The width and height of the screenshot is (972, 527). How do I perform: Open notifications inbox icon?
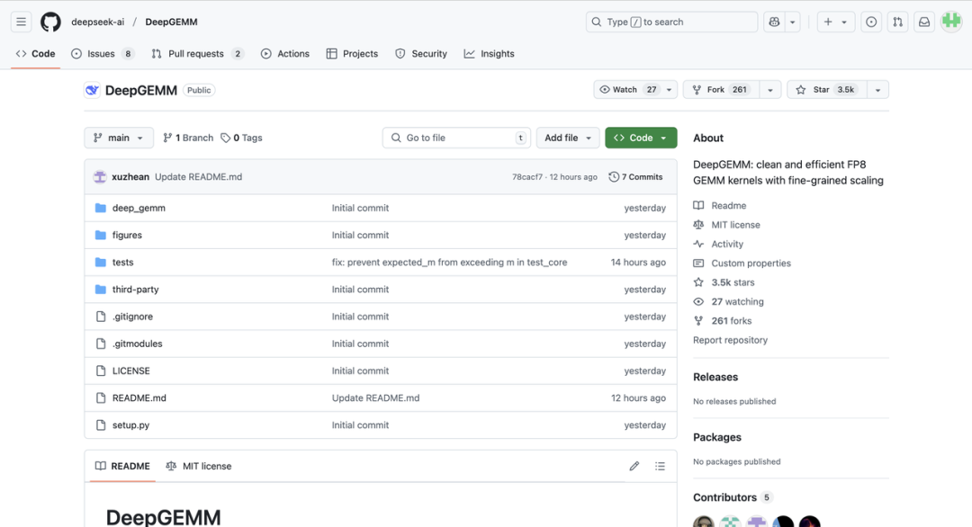[x=924, y=22]
